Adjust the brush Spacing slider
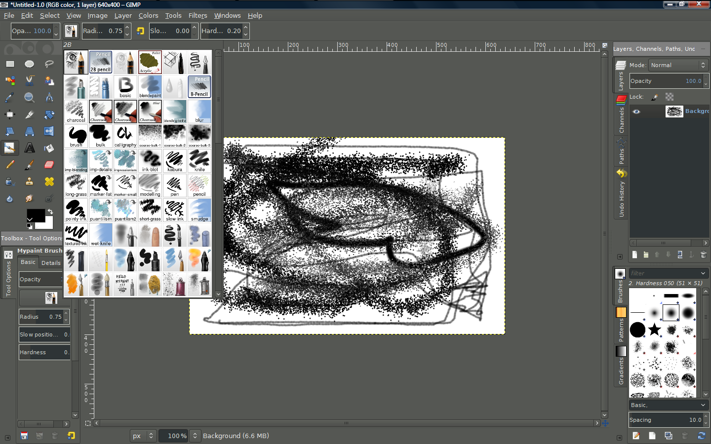The image size is (711, 444). [669, 420]
